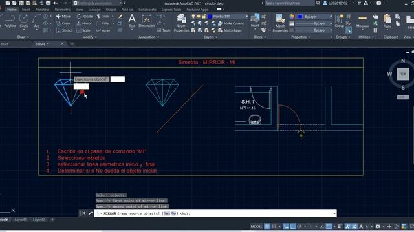Activate the Mirror tool

point(84,23)
